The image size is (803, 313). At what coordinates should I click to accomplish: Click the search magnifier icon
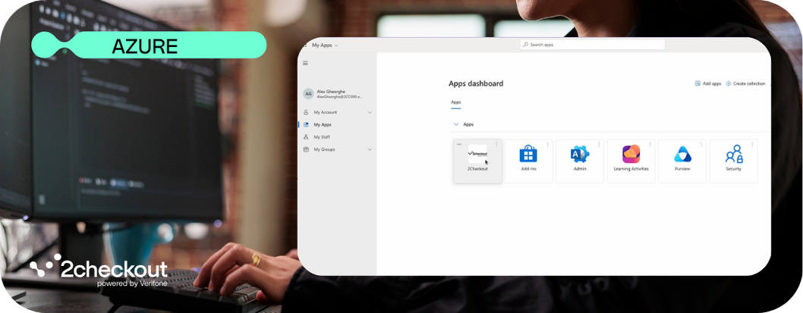point(525,45)
